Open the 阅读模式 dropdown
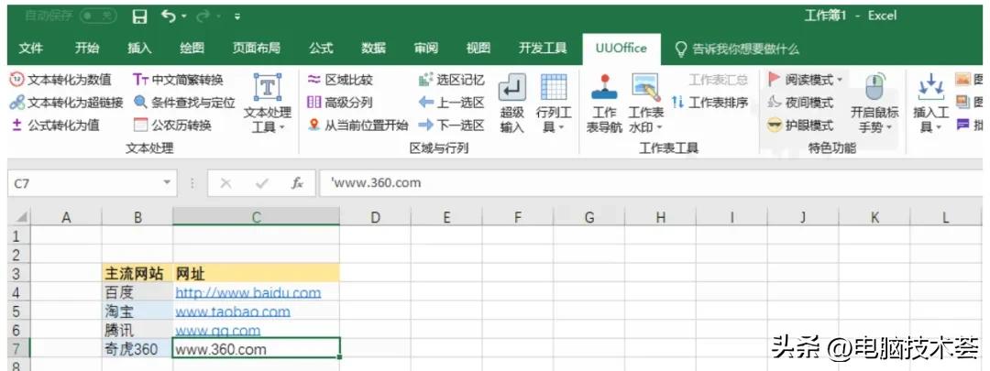990x371 pixels. click(x=806, y=80)
